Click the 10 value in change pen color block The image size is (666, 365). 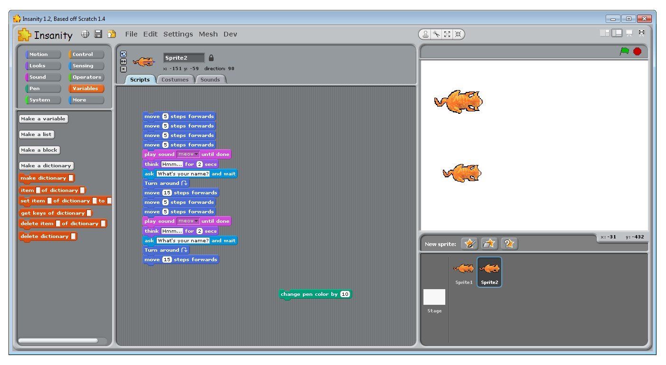point(345,294)
